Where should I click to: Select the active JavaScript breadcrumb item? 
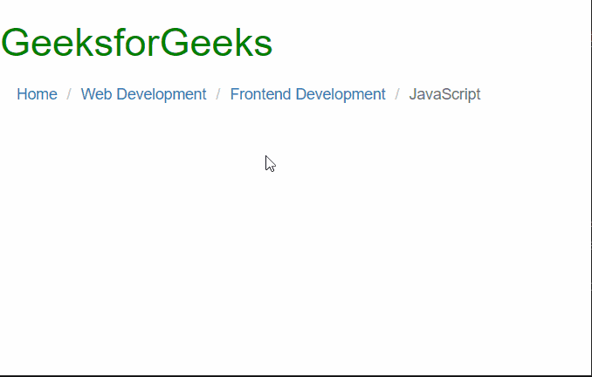444,94
